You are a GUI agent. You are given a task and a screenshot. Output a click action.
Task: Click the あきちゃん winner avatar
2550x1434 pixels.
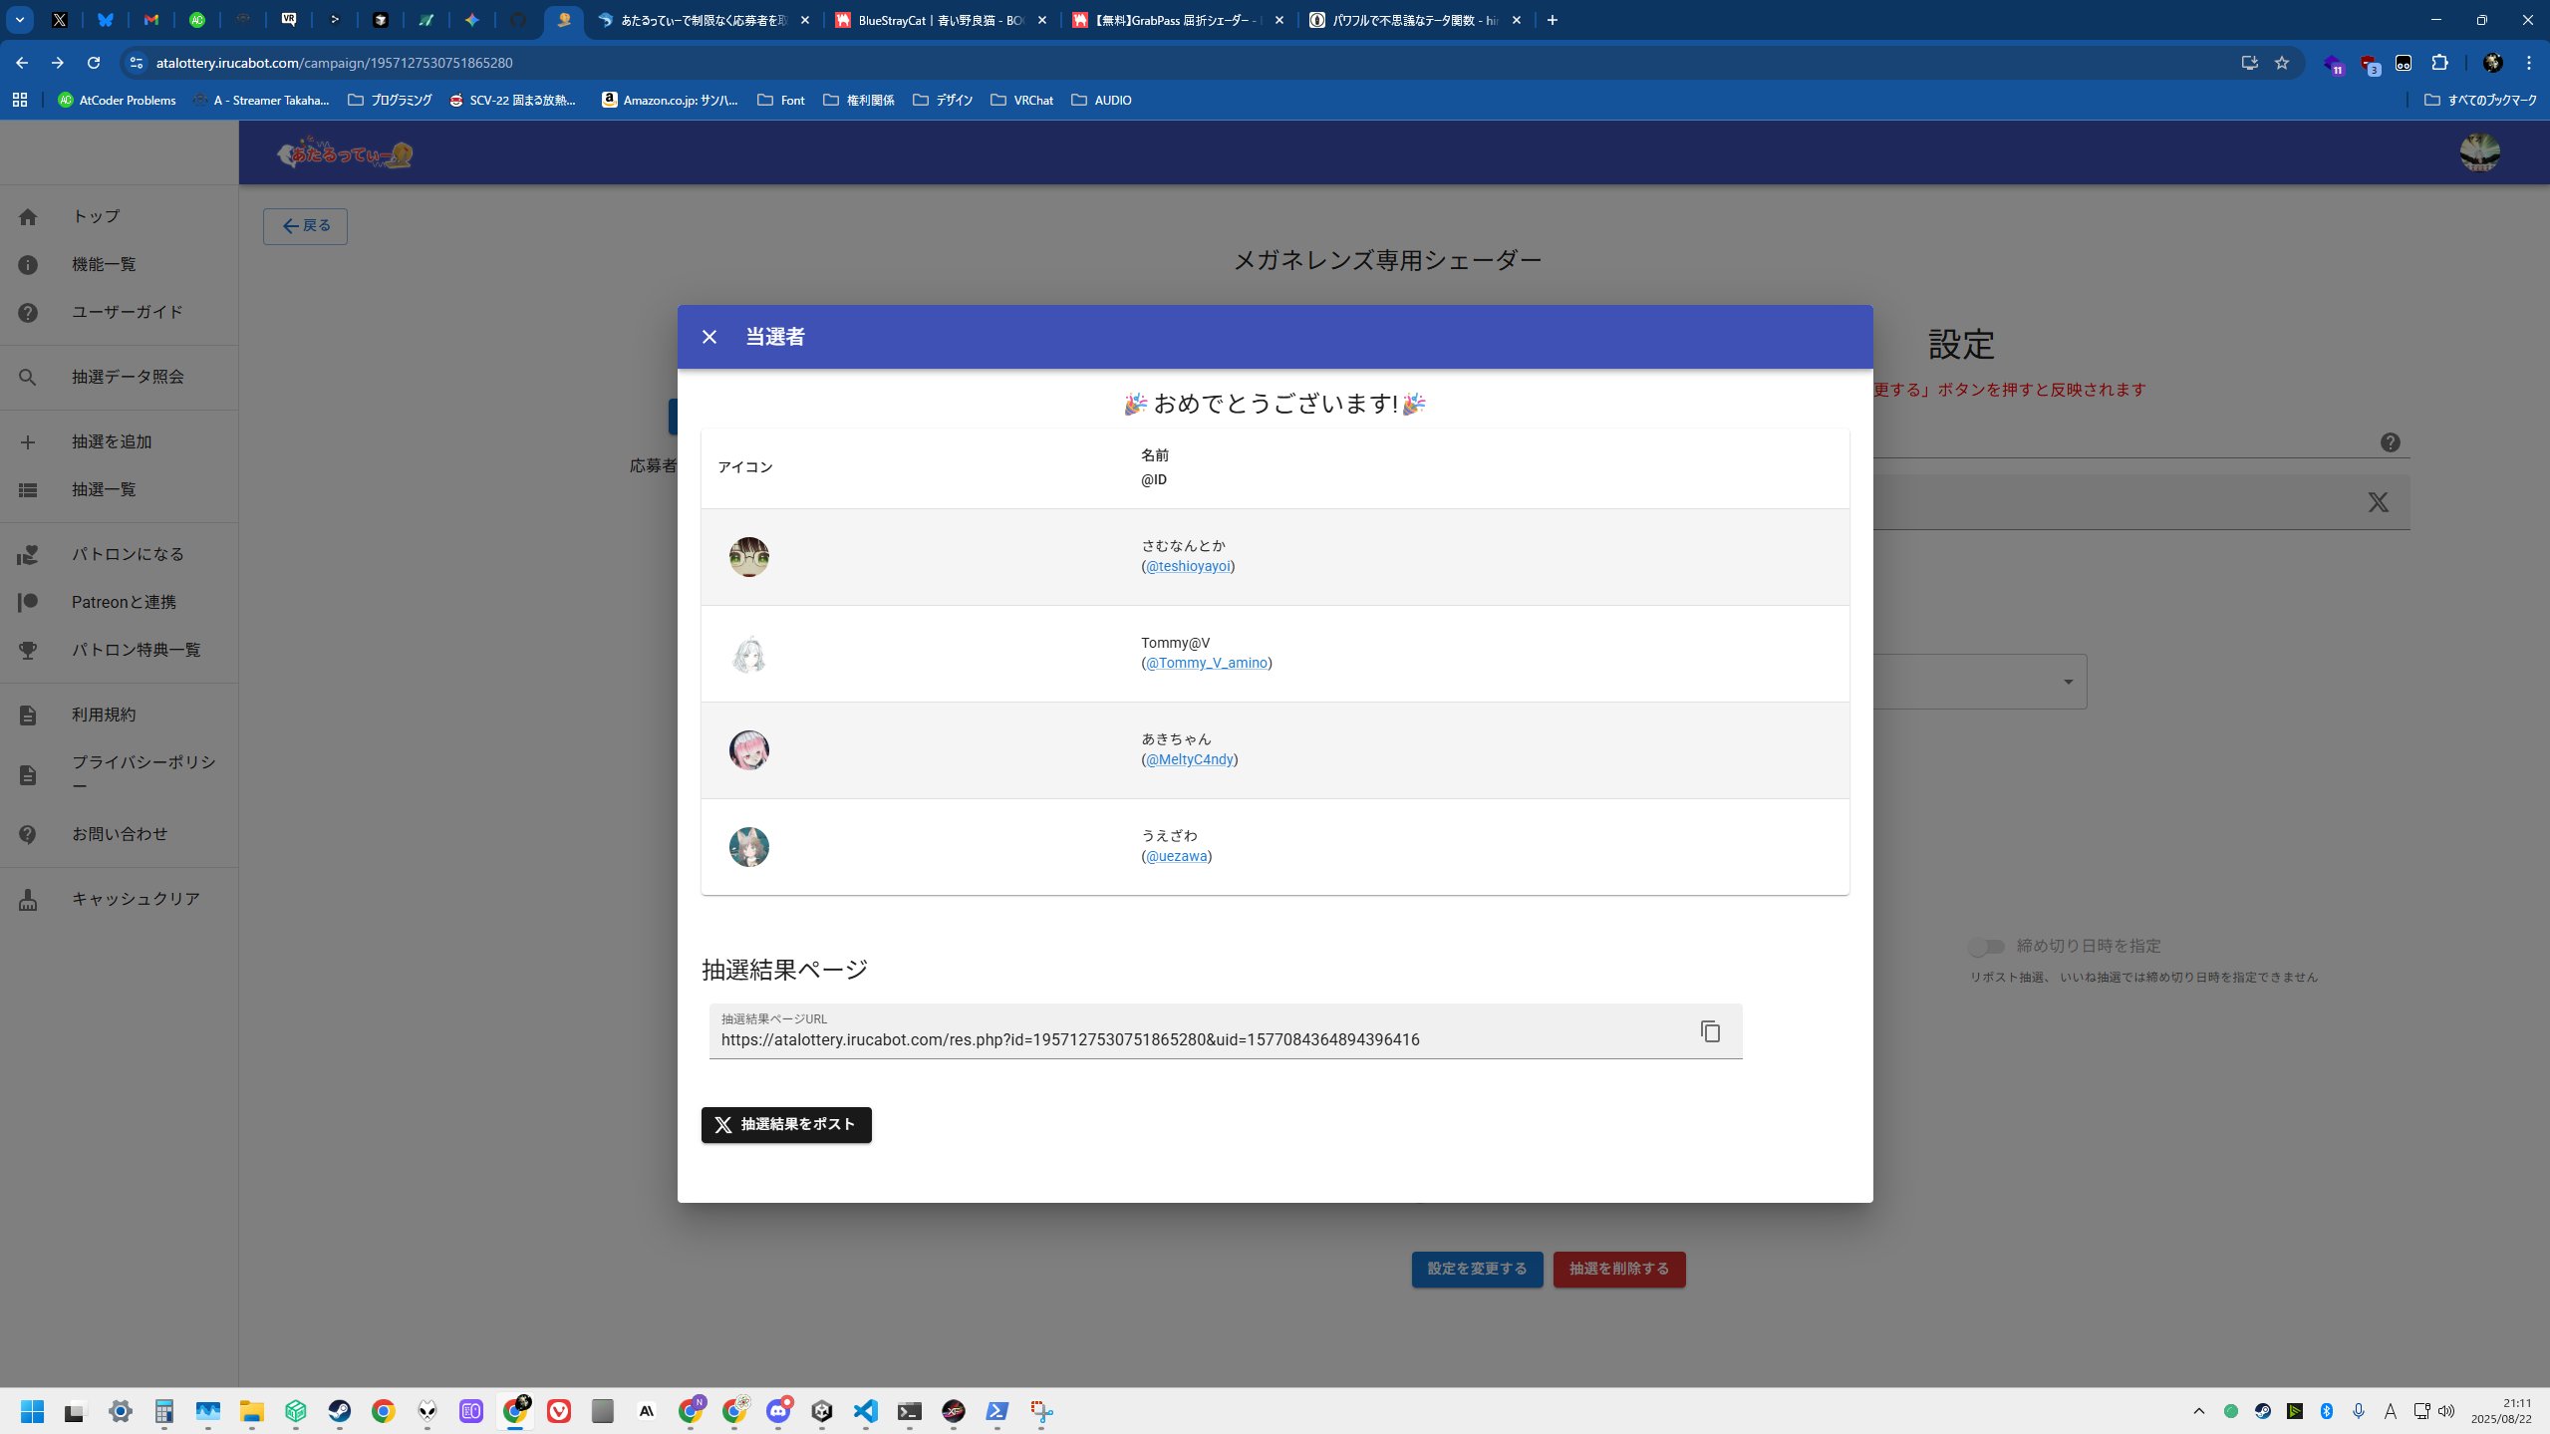(748, 750)
